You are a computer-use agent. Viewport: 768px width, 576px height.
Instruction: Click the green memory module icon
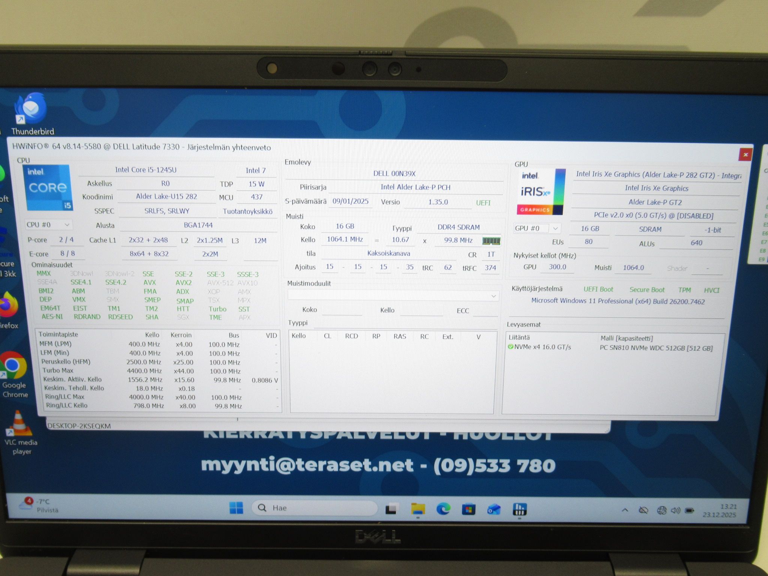tap(491, 241)
